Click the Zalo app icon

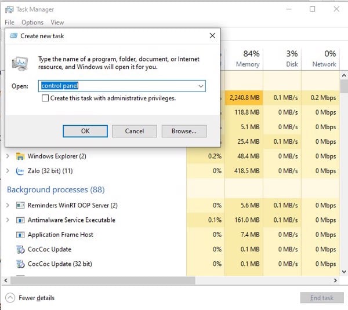point(20,171)
